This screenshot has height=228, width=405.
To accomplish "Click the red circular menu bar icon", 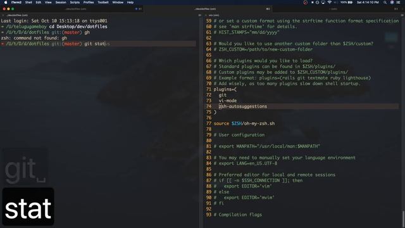I will click(305, 3).
